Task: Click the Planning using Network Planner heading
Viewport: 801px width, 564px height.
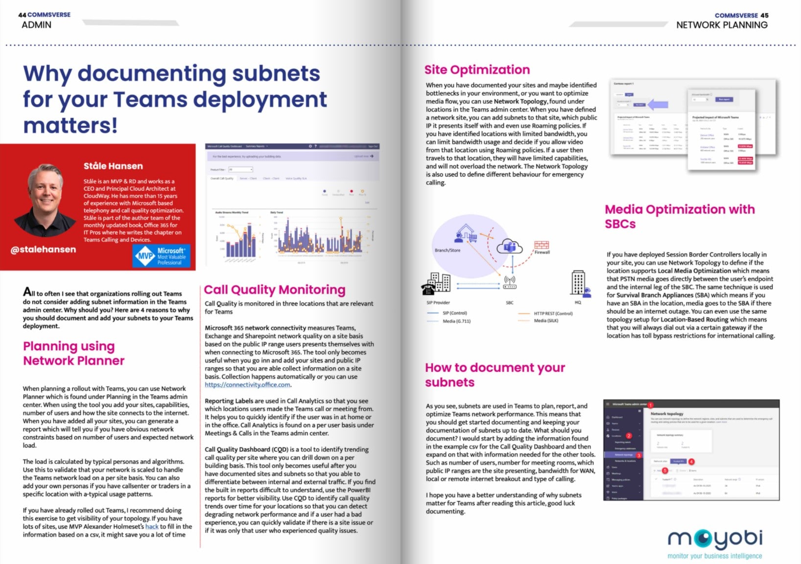Action: point(73,353)
